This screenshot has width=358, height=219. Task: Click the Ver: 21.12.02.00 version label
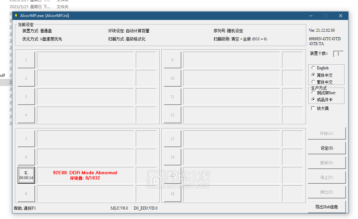pyautogui.click(x=322, y=30)
